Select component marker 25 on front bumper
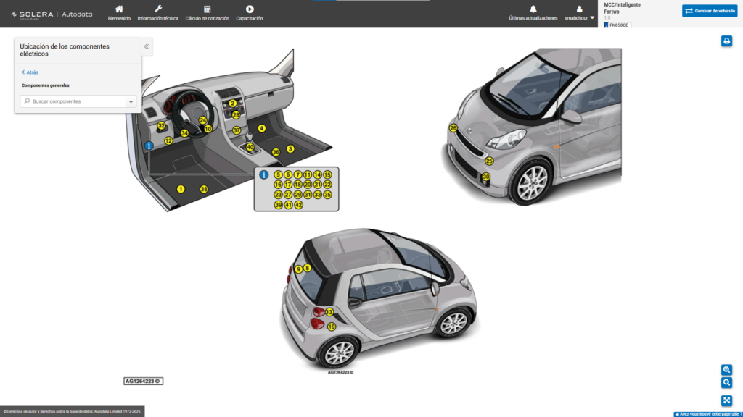Image resolution: width=743 pixels, height=417 pixels. click(x=489, y=161)
